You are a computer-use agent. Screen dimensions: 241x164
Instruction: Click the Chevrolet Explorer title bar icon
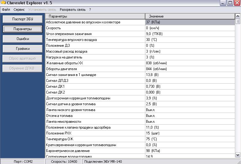pyautogui.click(x=3, y=3)
